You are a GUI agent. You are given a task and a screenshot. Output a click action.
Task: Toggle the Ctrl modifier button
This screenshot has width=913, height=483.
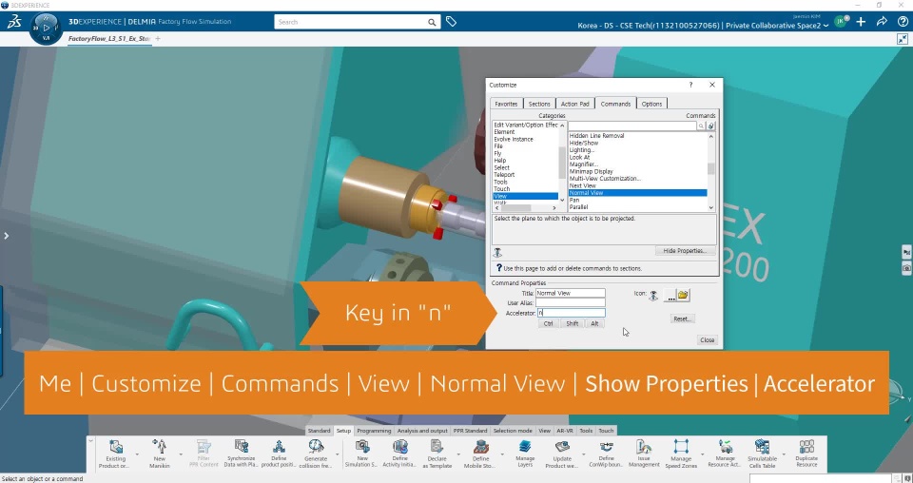coord(548,323)
